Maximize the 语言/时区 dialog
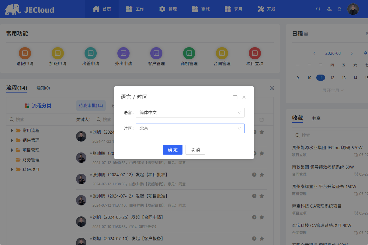The image size is (368, 245). click(x=235, y=97)
